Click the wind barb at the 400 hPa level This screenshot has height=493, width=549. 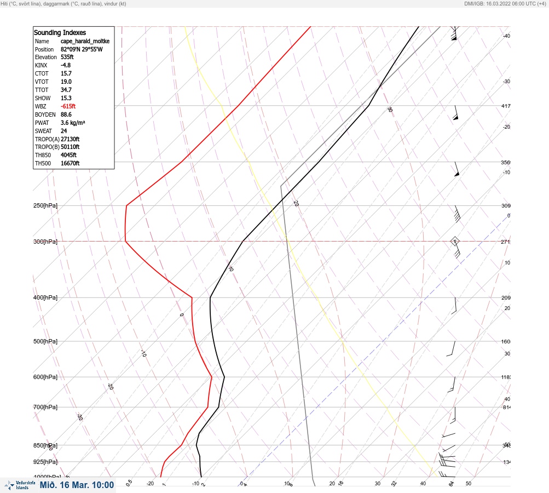pos(454,306)
